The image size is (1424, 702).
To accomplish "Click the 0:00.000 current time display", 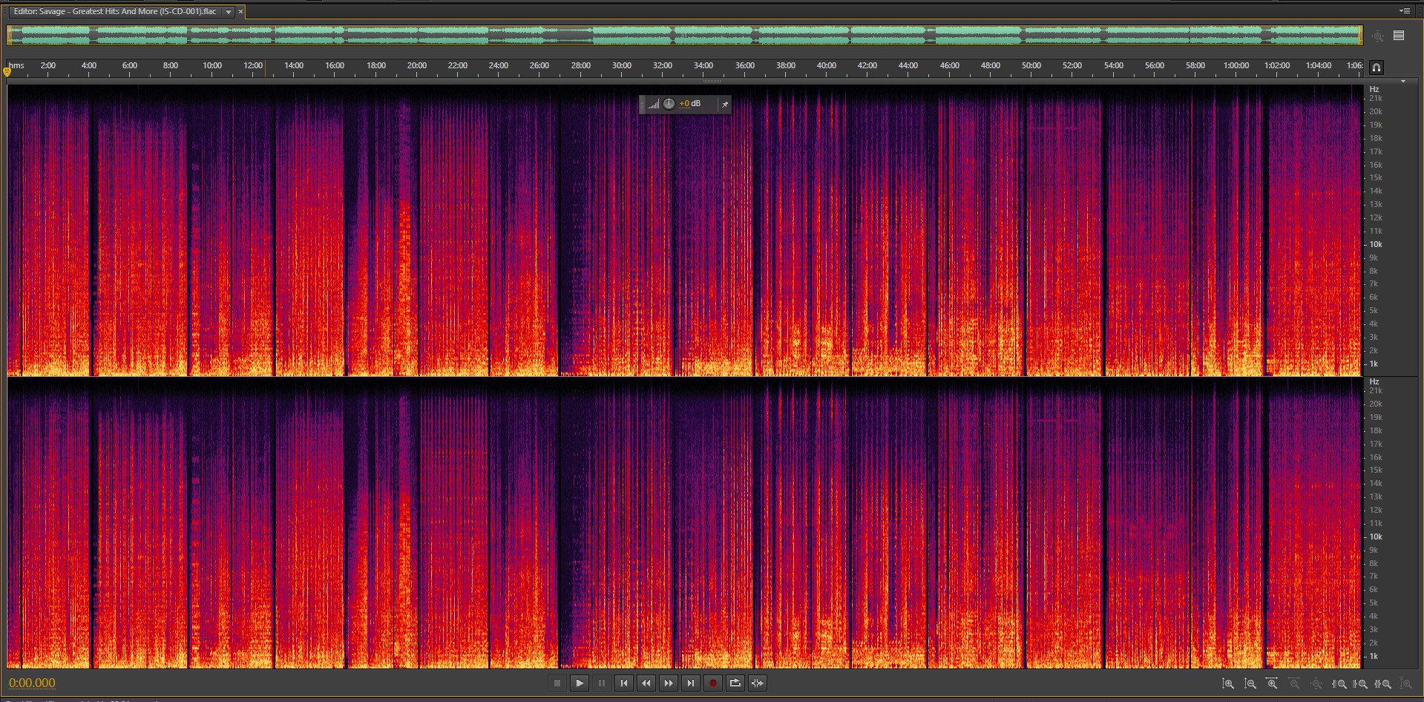I will point(32,683).
